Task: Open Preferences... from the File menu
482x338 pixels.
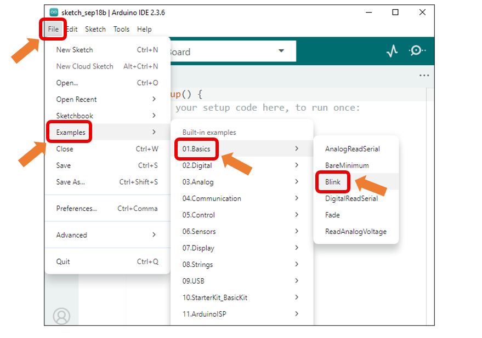Action: coord(107,209)
